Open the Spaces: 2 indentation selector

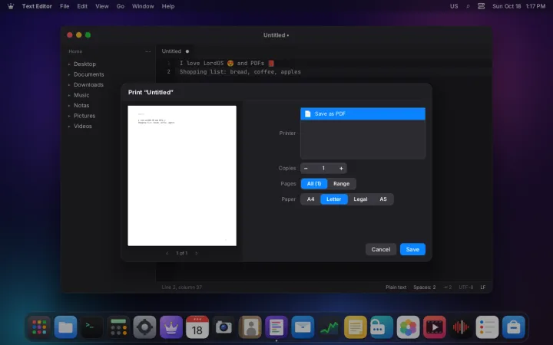[x=424, y=287]
